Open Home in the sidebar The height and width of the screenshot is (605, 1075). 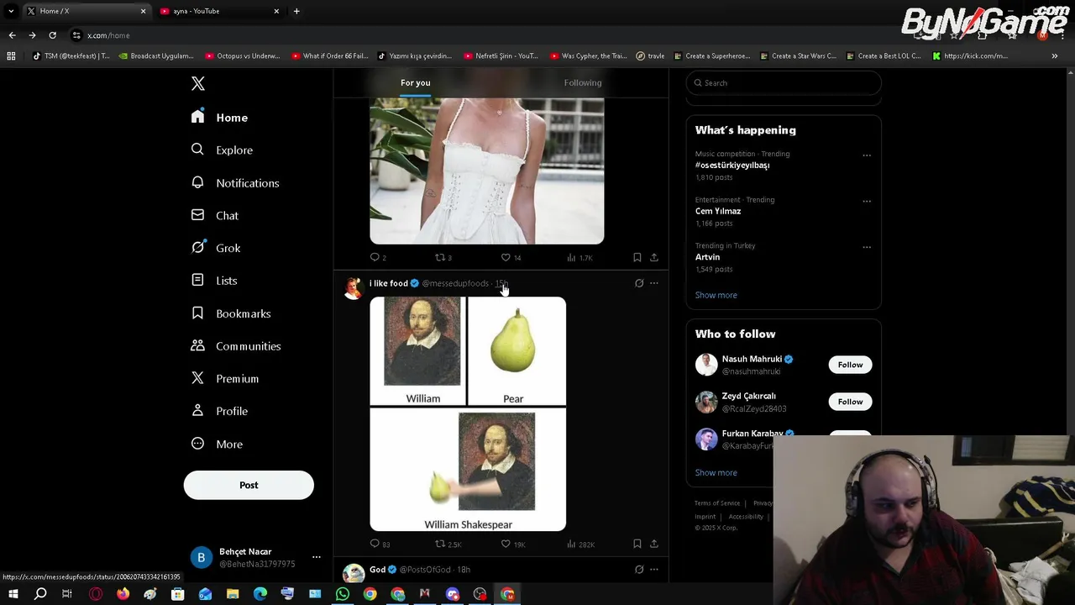pyautogui.click(x=219, y=118)
